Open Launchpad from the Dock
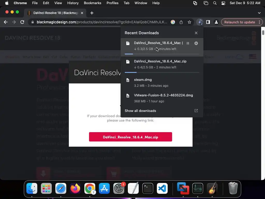Screen dimensions: 265x199 46,188
